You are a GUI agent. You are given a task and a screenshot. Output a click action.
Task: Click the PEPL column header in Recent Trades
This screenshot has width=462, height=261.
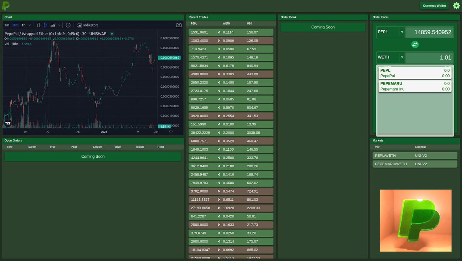(x=194, y=24)
